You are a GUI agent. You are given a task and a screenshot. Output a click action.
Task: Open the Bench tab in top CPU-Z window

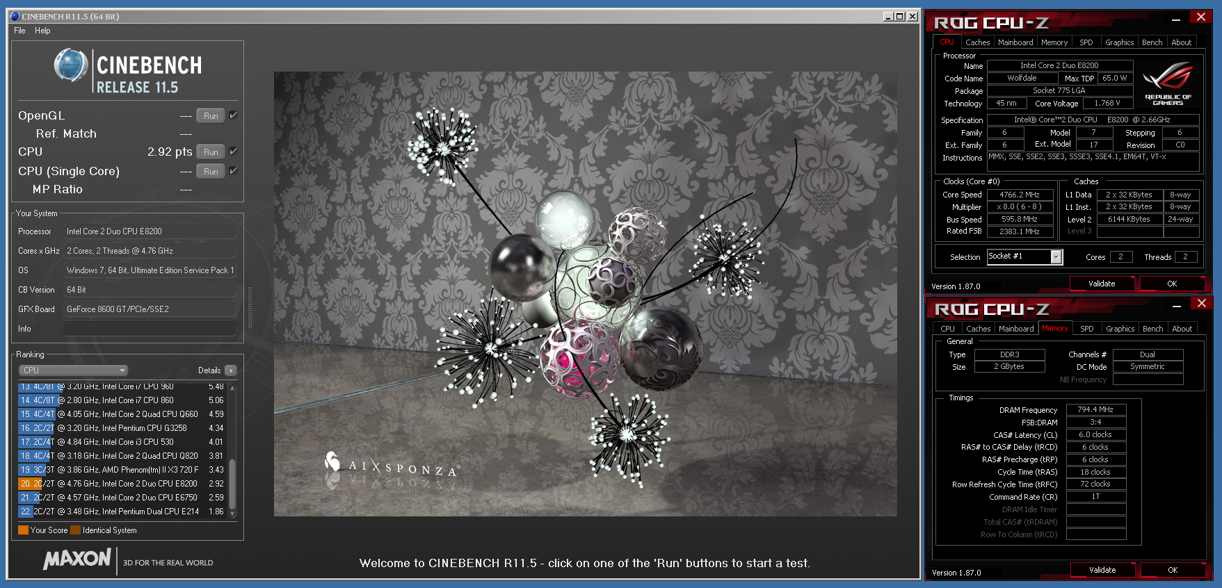1152,42
